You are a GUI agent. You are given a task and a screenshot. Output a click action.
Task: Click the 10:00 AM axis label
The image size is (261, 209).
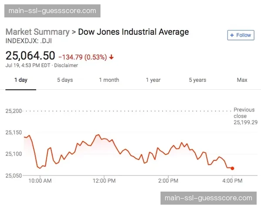[40, 180]
